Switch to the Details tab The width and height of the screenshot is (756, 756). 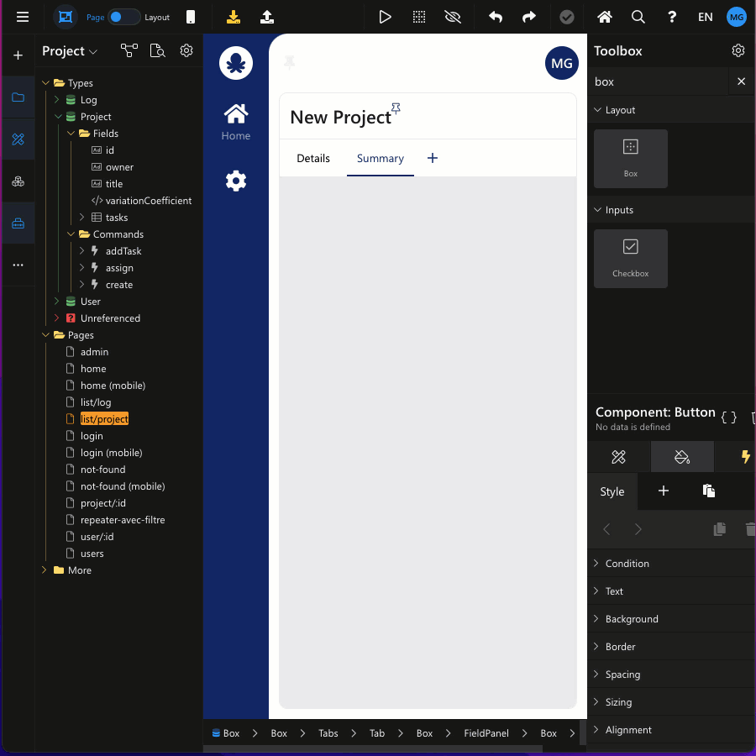(x=313, y=158)
